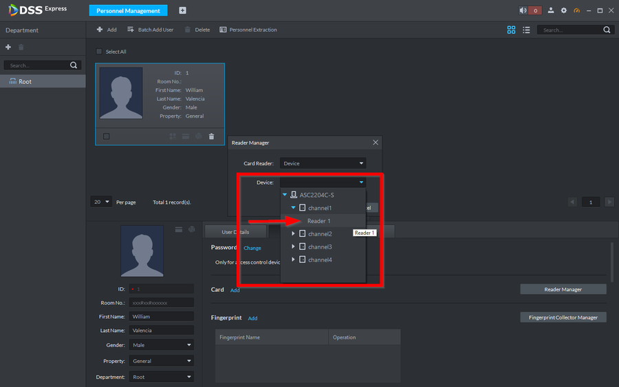Screen dimensions: 619x387
Task: Open system settings gear icon
Action: (564, 11)
